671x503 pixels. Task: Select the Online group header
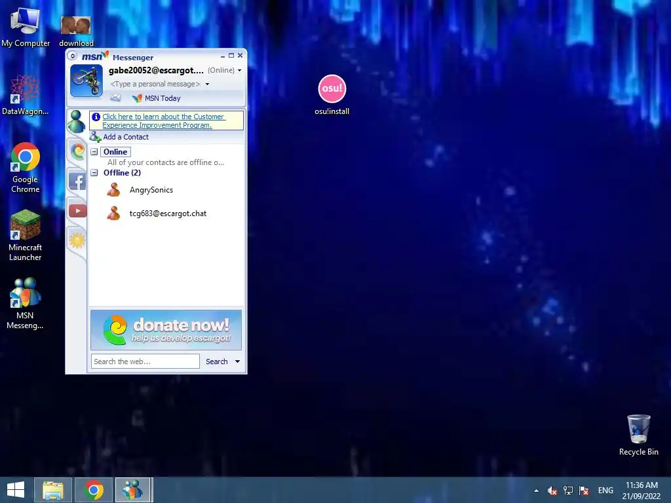click(x=115, y=152)
